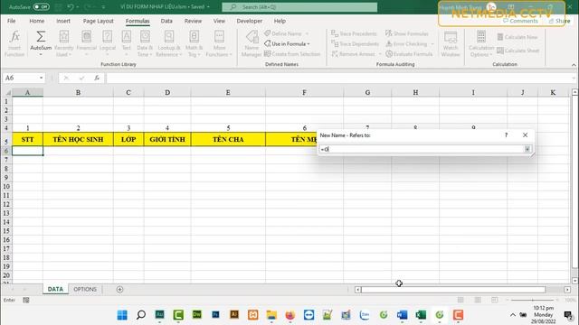Open the Name Manager

(252, 43)
